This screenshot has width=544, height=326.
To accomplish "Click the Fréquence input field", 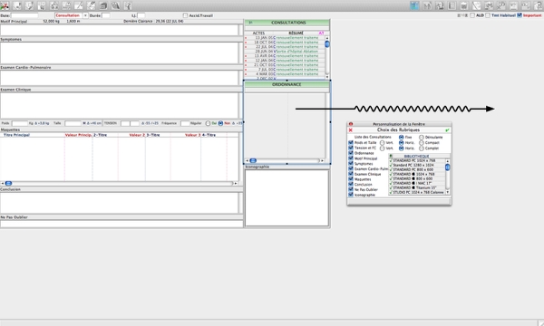I will pos(185,123).
